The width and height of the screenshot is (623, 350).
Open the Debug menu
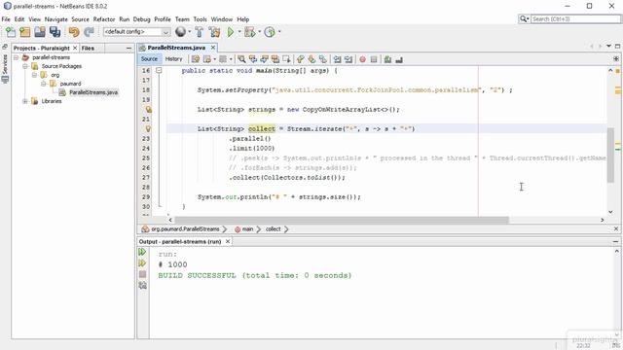[x=141, y=19]
